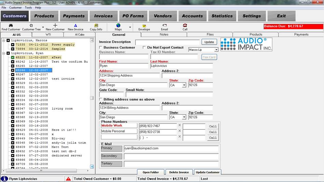The width and height of the screenshot is (324, 182).
Task: Click the Copy Info icon
Action: (x=96, y=26)
